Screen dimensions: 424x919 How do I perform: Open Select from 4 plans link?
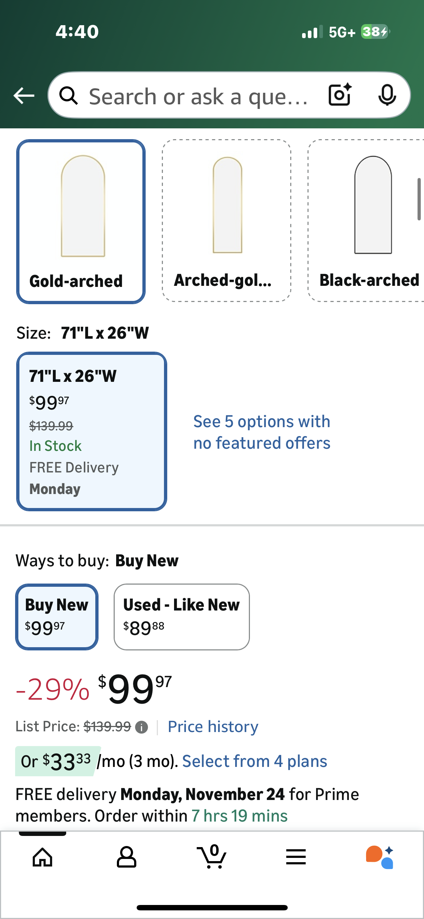coord(255,761)
